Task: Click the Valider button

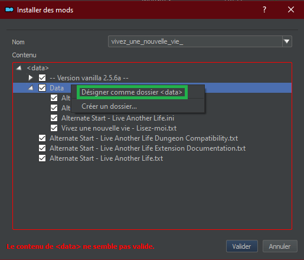Action: point(242,246)
